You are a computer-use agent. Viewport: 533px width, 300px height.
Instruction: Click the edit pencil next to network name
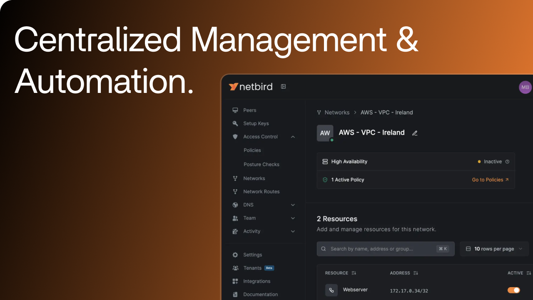click(415, 133)
